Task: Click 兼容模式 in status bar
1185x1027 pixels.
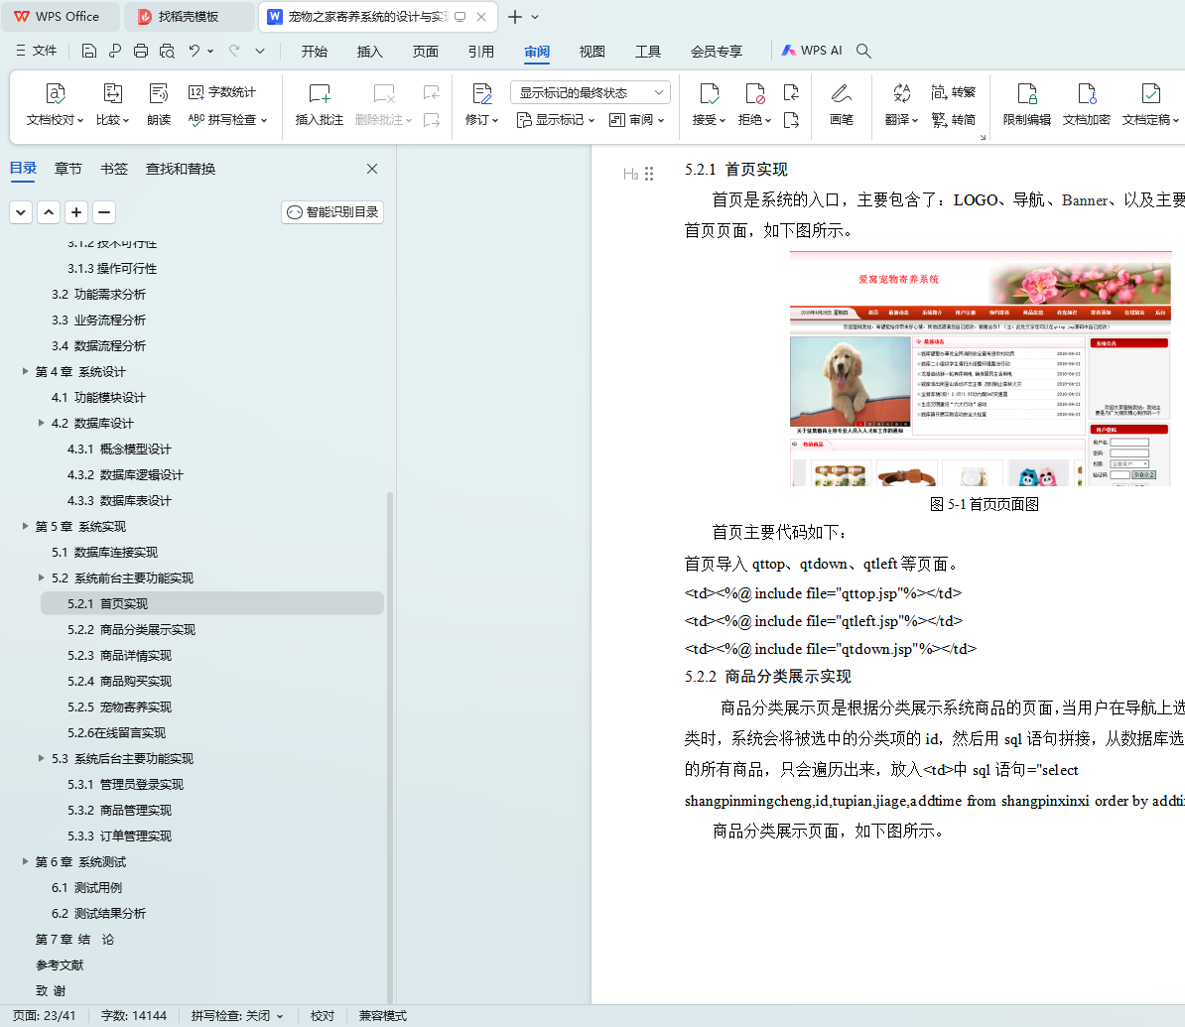Action: 382,1016
